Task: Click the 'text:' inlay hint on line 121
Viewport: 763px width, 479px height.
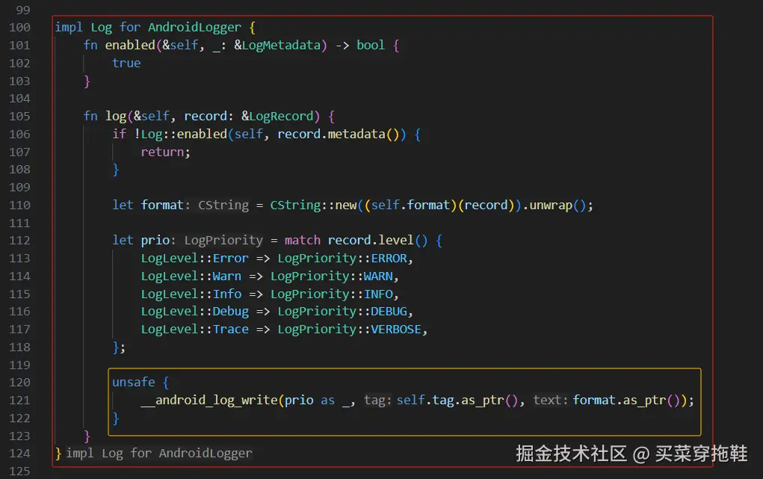Action: pos(550,400)
